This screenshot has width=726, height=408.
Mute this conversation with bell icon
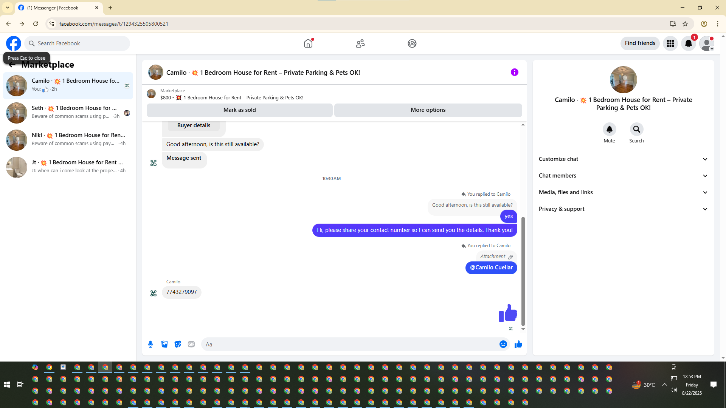point(609,129)
